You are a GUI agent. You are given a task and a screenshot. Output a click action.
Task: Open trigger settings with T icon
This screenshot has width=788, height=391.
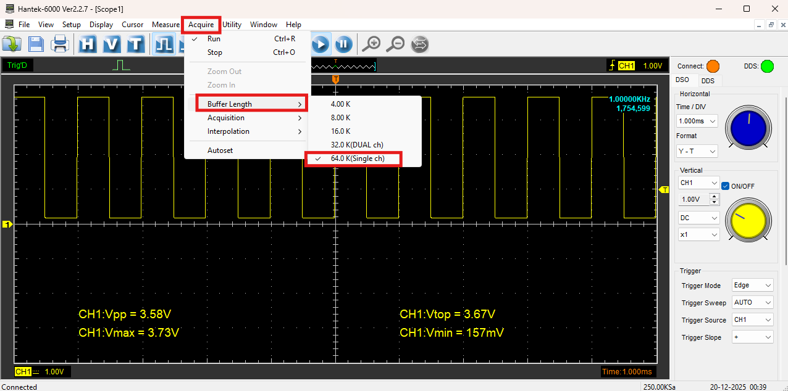(136, 44)
